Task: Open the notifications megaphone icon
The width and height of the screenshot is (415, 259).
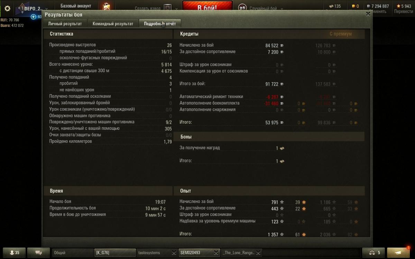Action: coord(398,253)
